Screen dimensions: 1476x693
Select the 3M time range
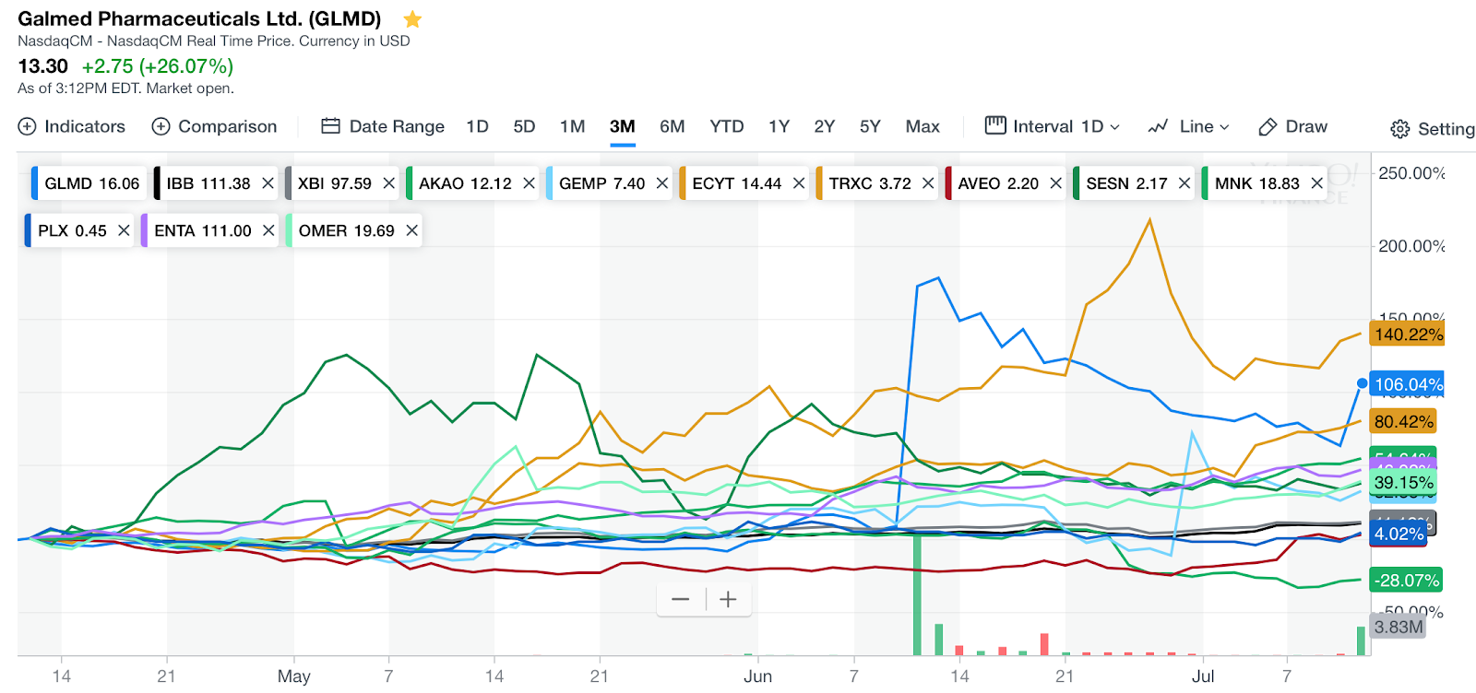(623, 126)
